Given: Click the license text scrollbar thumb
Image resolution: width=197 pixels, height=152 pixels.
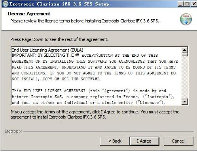Looking at the screenshot, I should (185, 55).
